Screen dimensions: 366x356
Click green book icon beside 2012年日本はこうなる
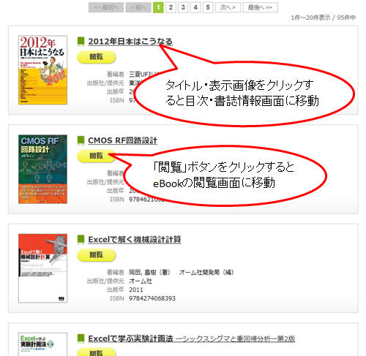pyautogui.click(x=81, y=42)
